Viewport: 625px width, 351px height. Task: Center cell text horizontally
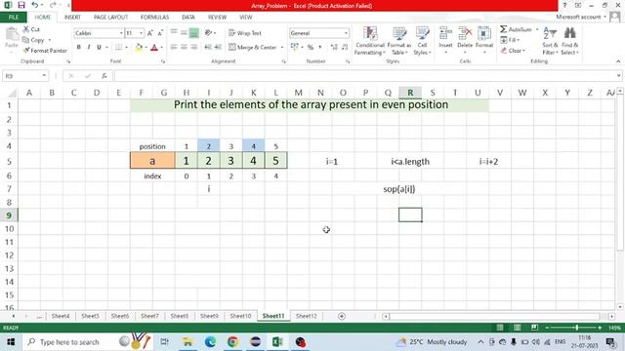(x=184, y=48)
